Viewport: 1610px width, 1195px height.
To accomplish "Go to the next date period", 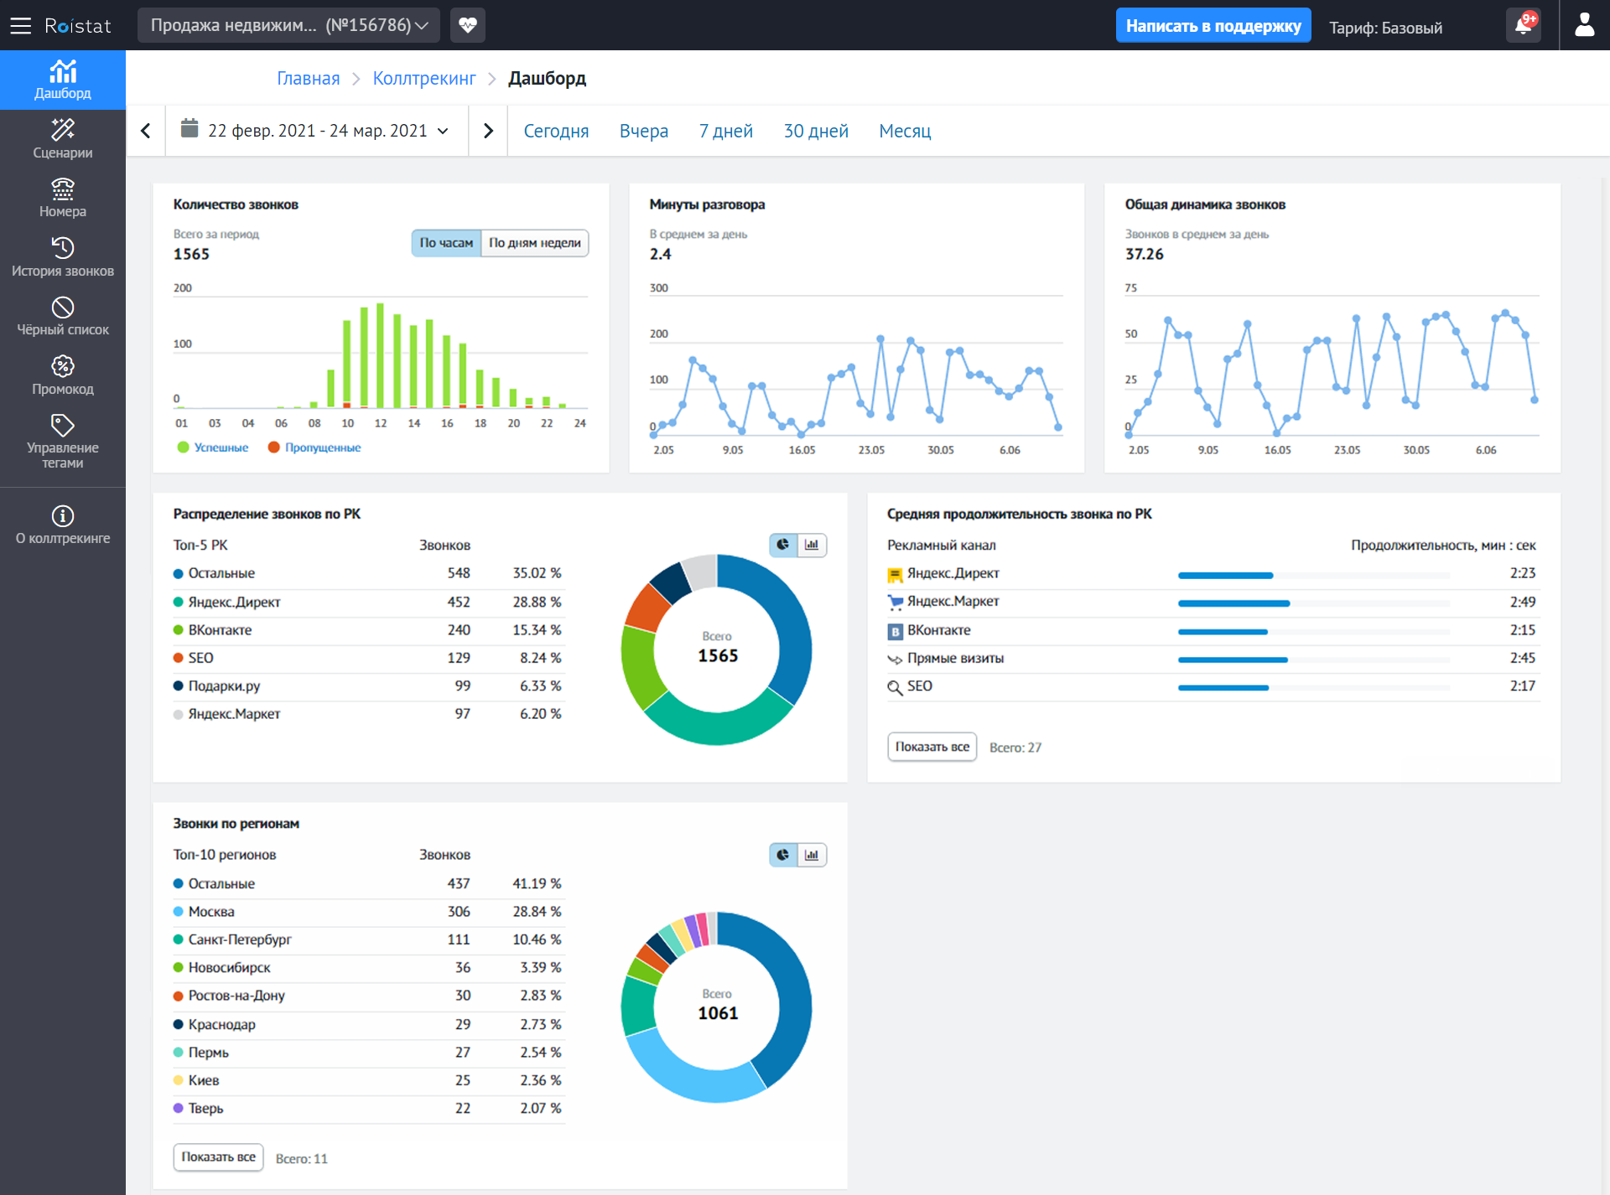I will click(x=488, y=131).
